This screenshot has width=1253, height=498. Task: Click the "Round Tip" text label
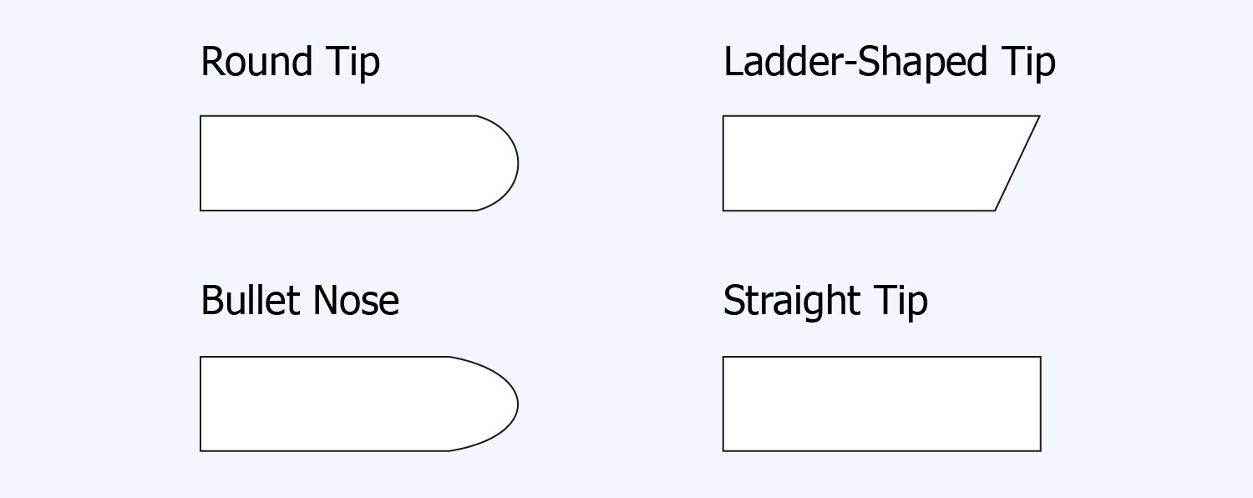(x=290, y=63)
